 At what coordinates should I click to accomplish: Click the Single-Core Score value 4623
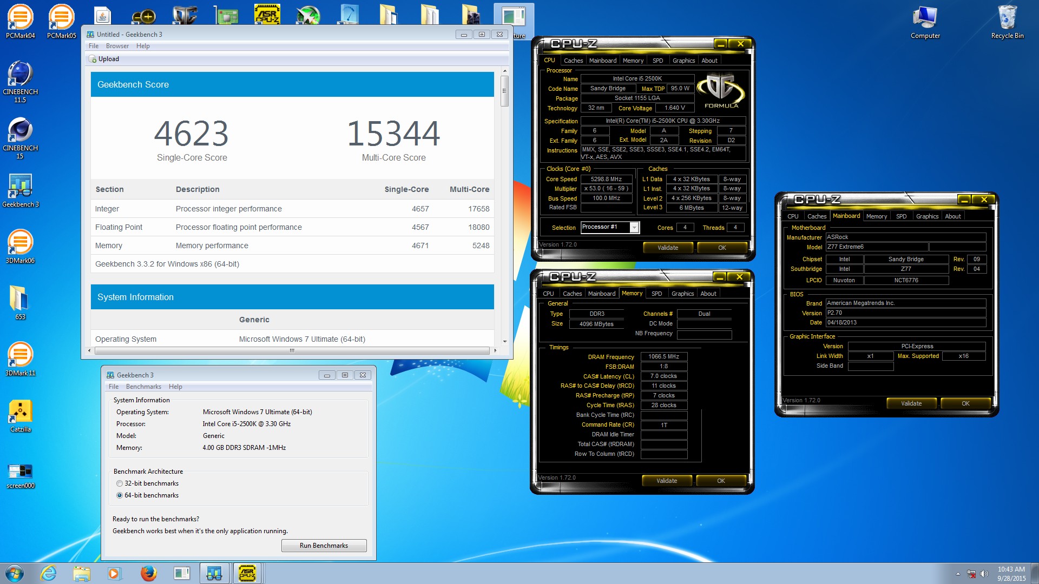click(192, 134)
